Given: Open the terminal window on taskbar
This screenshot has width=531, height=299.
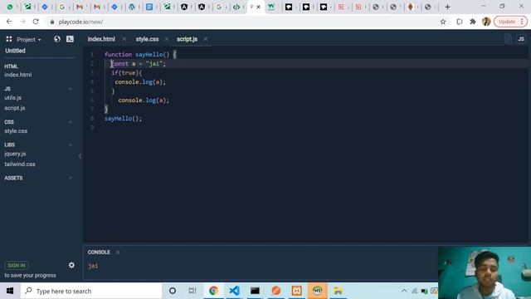Looking at the screenshot, I should [x=255, y=291].
